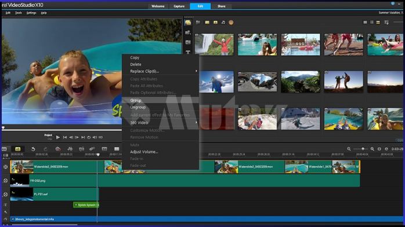Switch library to thumbnail view
The height and width of the screenshot is (227, 405).
coord(378,23)
